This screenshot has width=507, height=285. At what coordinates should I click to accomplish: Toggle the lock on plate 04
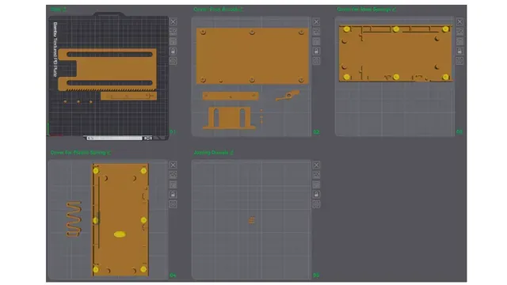173,194
